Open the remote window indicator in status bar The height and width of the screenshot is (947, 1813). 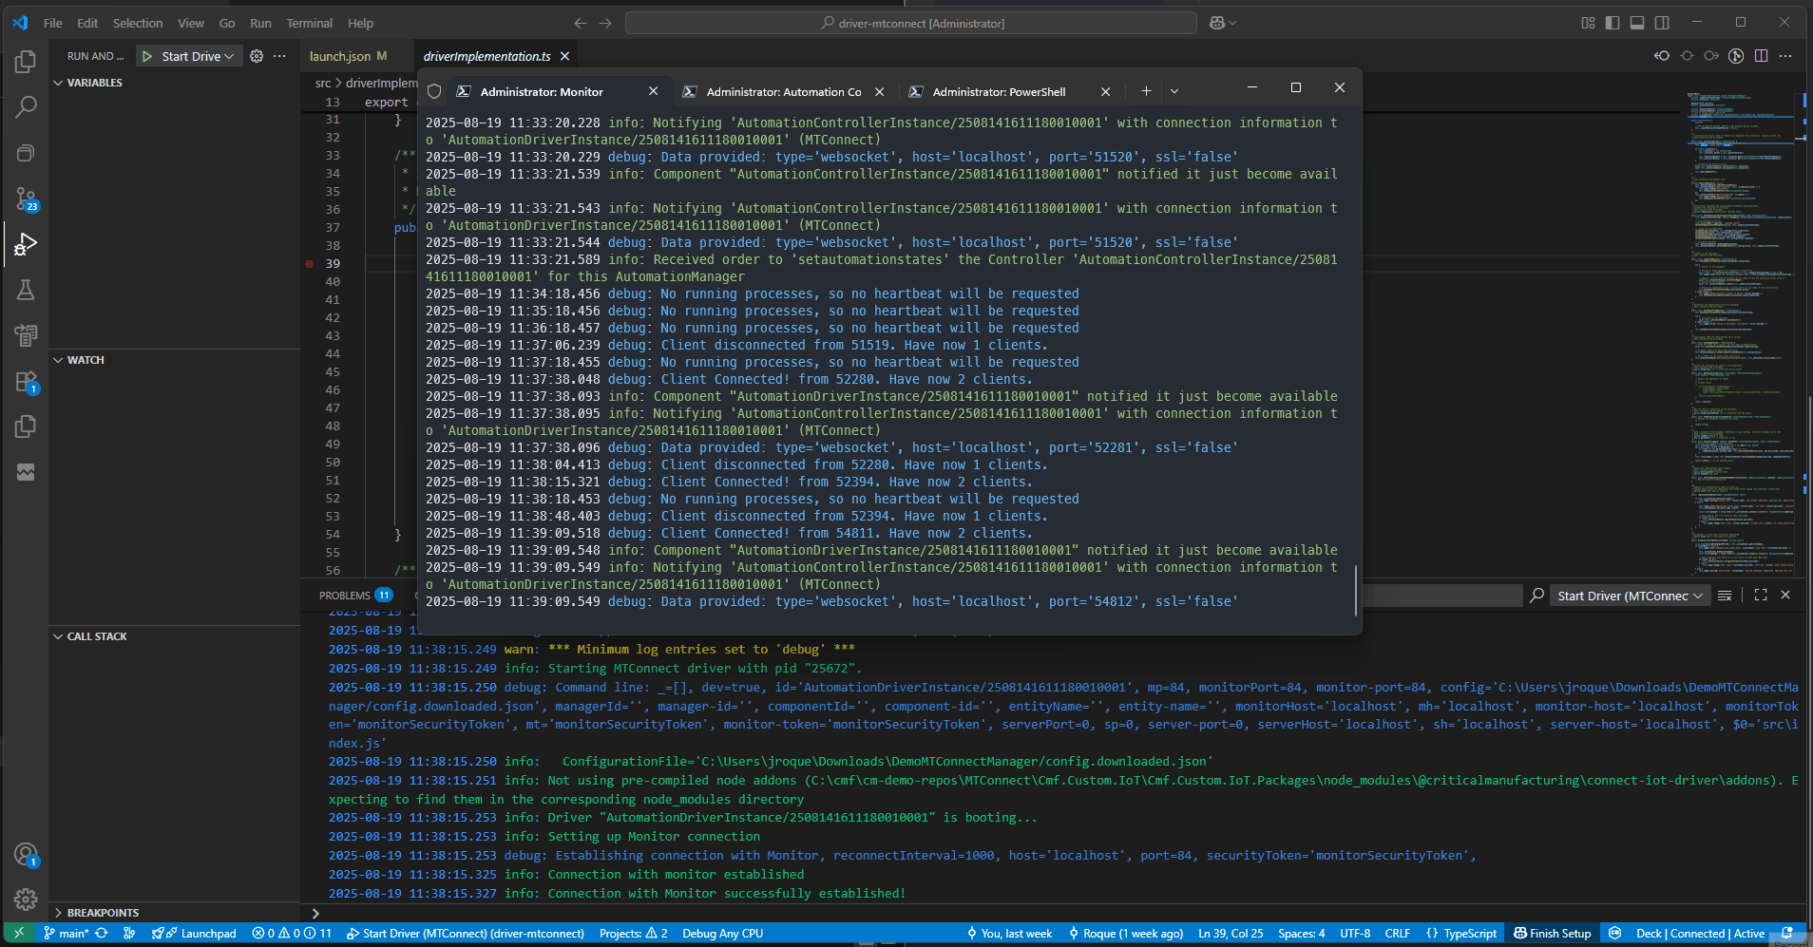[18, 934]
